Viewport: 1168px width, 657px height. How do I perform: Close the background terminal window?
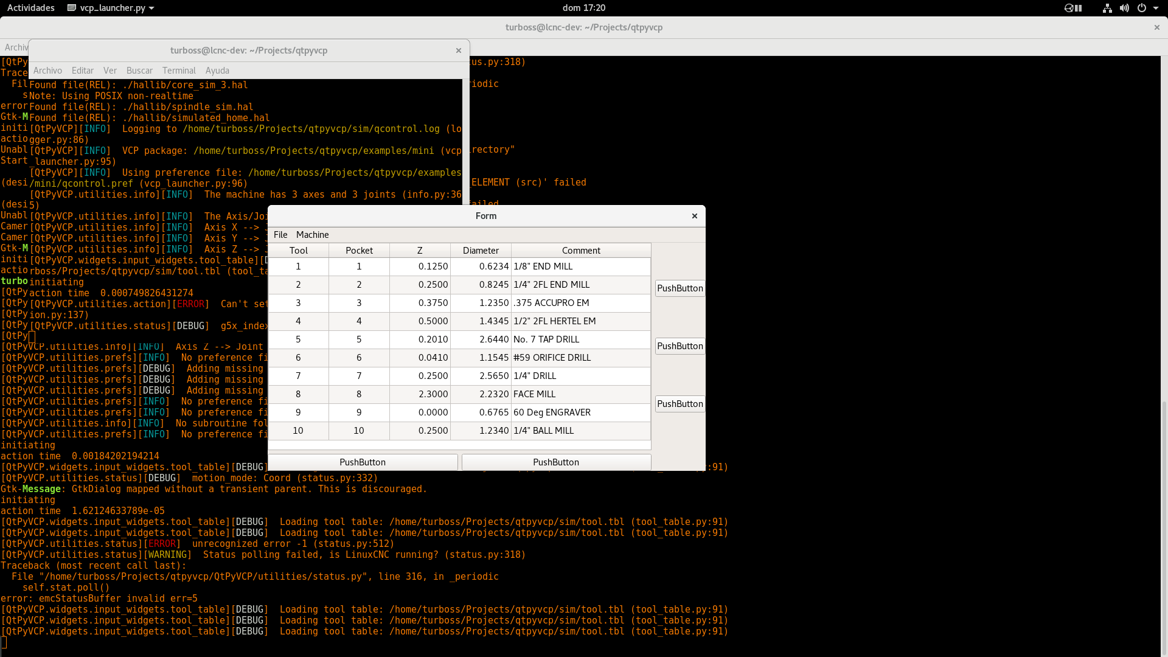1157,27
